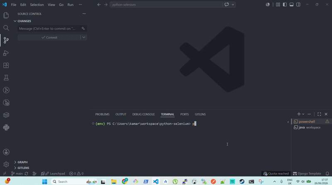Switch to the PORTS tab

click(184, 114)
